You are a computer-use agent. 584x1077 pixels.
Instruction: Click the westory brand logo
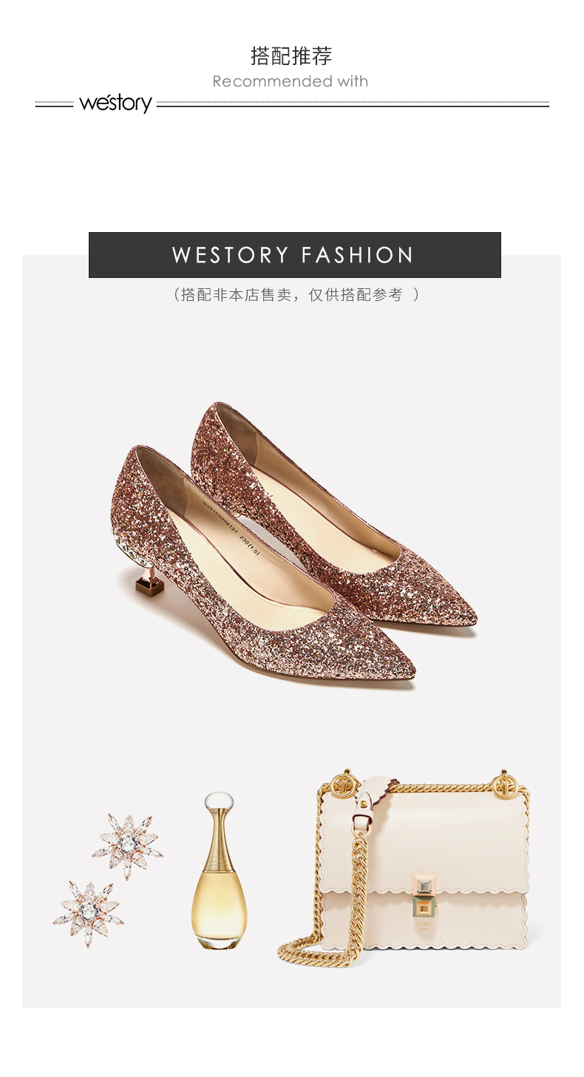tap(115, 103)
